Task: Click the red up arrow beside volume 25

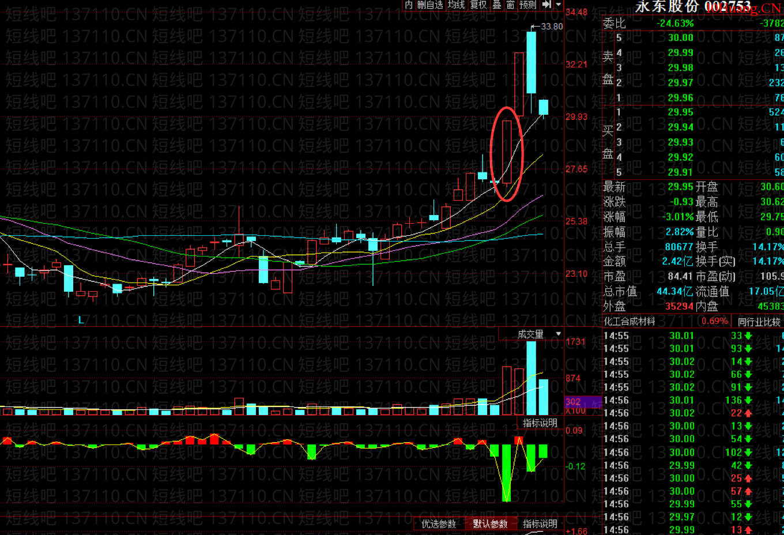Action: 748,479
